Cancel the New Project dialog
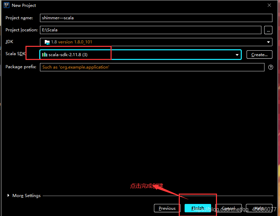This screenshot has height=216, width=280. tap(228, 208)
